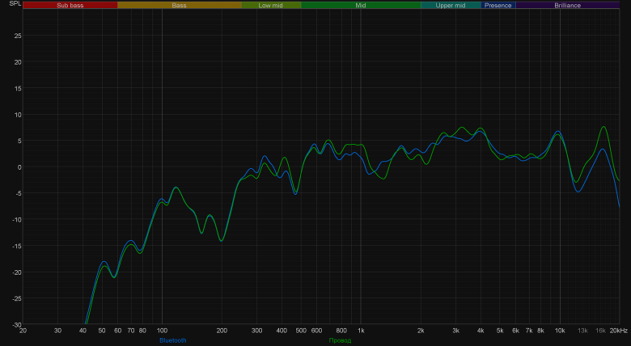Select the Bass band label
This screenshot has width=631, height=346.
pyautogui.click(x=180, y=5)
